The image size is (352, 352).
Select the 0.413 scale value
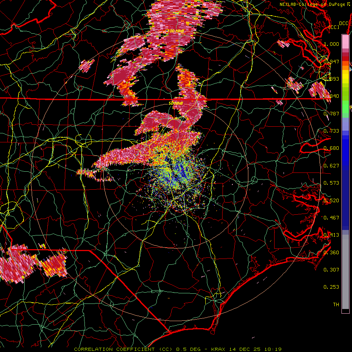pos(331,235)
